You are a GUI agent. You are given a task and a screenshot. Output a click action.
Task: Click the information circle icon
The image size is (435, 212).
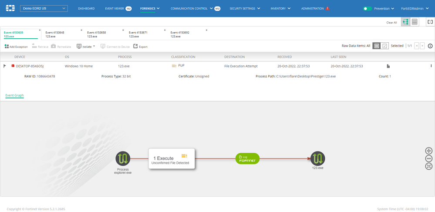click(430, 46)
